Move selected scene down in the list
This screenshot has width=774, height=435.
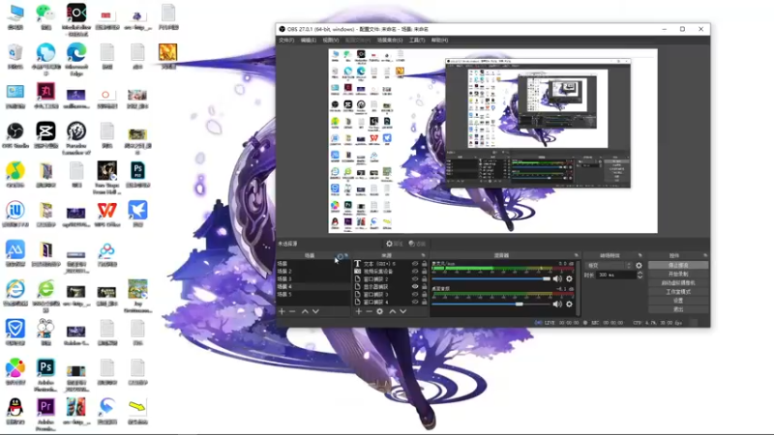point(316,311)
